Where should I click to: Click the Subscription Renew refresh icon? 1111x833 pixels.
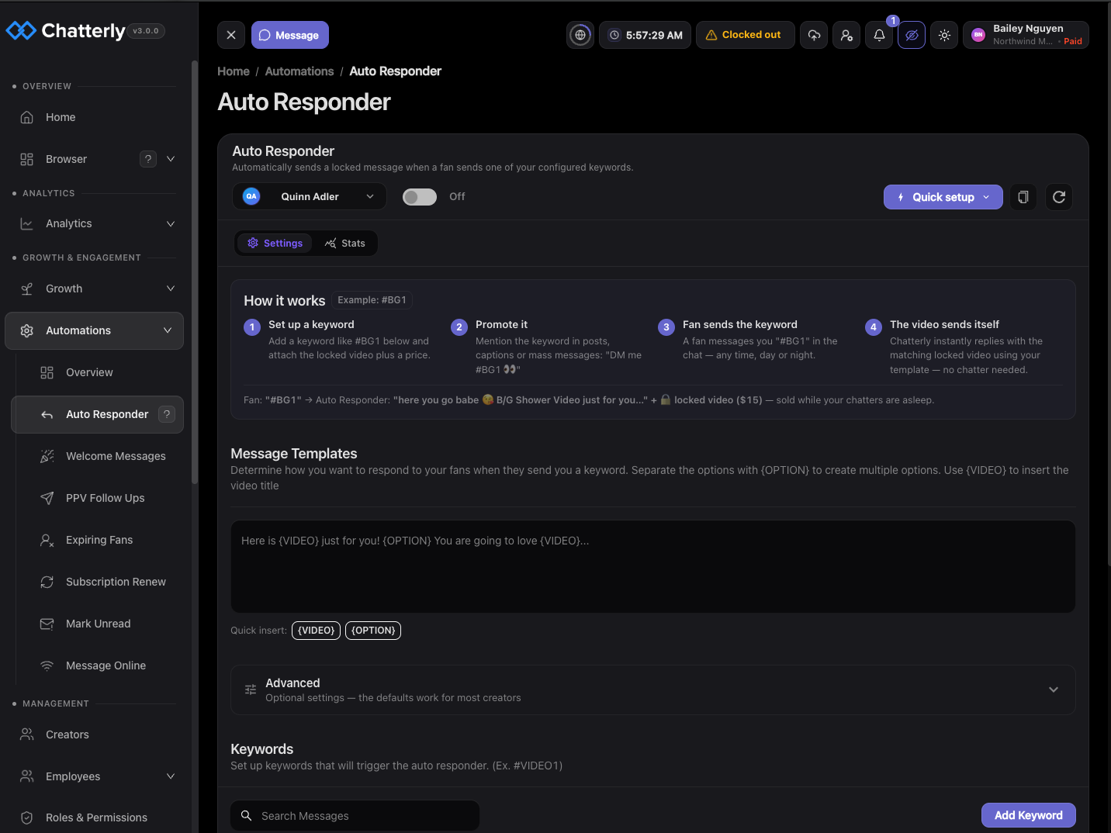47,582
